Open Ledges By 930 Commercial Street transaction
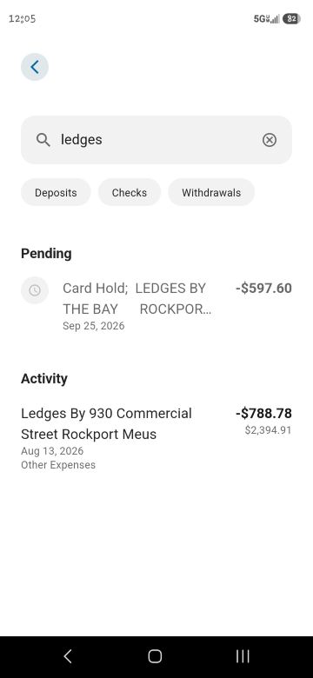Viewport: 313px width, 678px height. click(156, 438)
